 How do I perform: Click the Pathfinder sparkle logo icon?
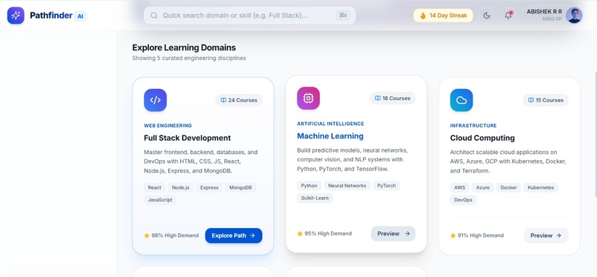[x=16, y=16]
